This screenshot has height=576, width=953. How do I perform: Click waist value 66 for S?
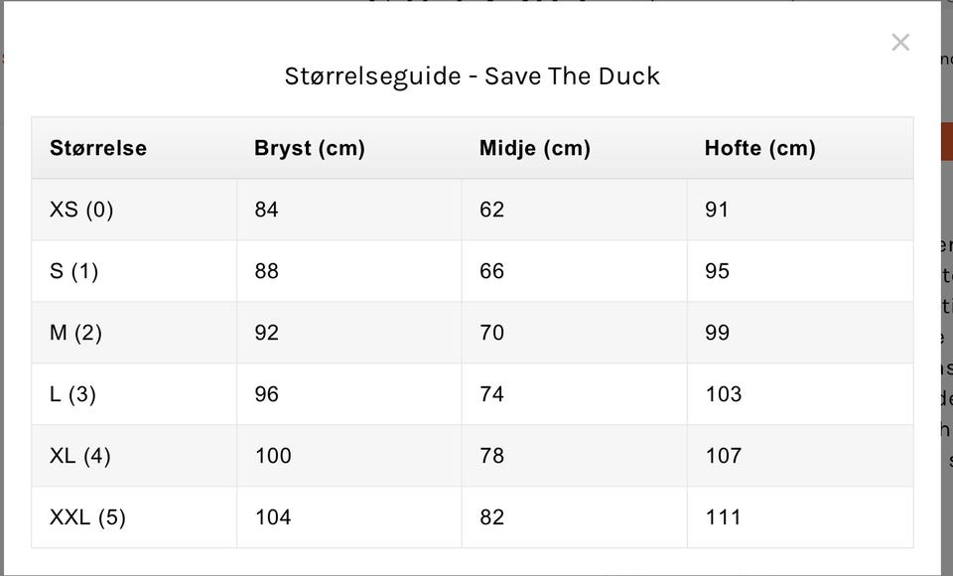491,271
